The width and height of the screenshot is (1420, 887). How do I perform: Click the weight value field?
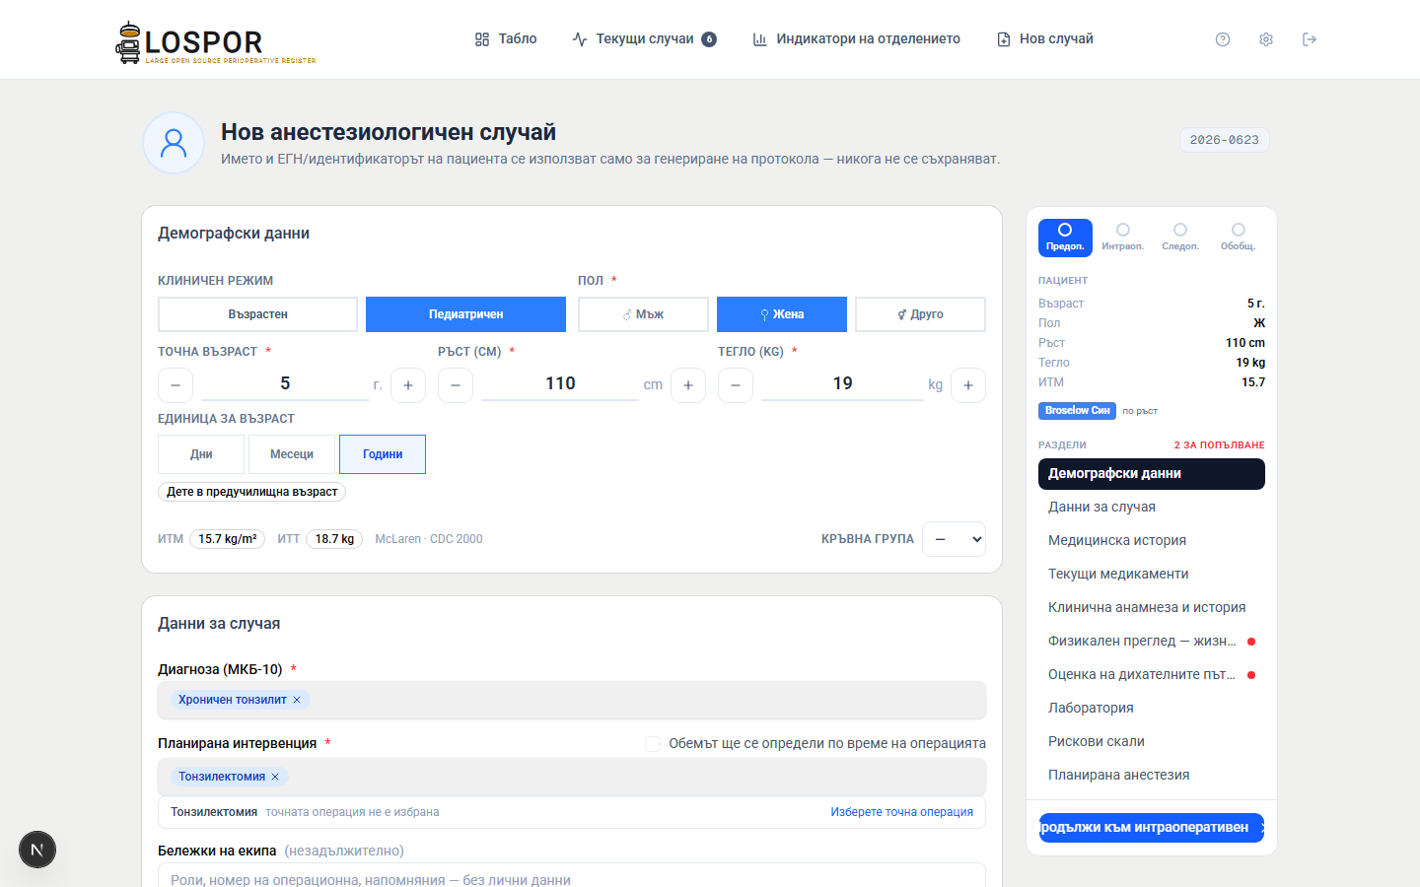pyautogui.click(x=842, y=383)
